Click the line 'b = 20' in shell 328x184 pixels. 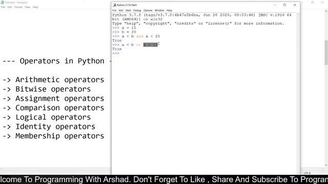[x=124, y=32]
